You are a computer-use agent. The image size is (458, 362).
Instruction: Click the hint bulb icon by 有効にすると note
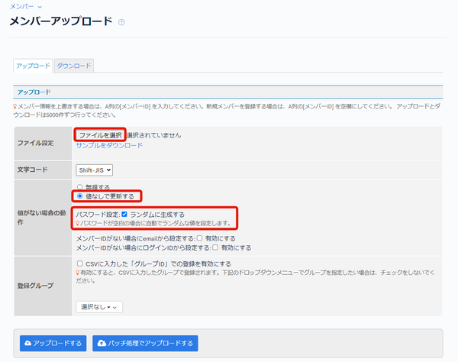[78, 273]
